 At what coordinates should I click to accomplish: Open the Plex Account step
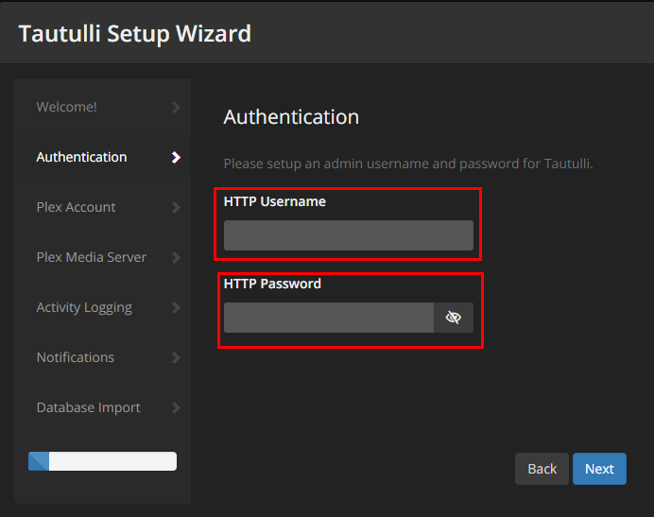coord(103,207)
